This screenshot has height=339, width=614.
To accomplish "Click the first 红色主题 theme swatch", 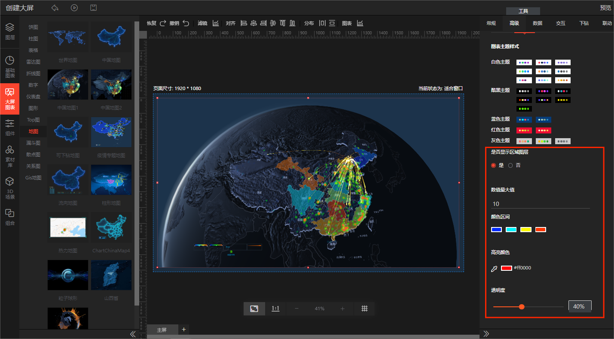I will (x=524, y=130).
